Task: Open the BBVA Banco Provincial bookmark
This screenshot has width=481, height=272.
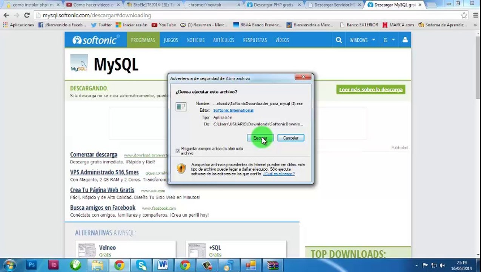Action: click(258, 25)
